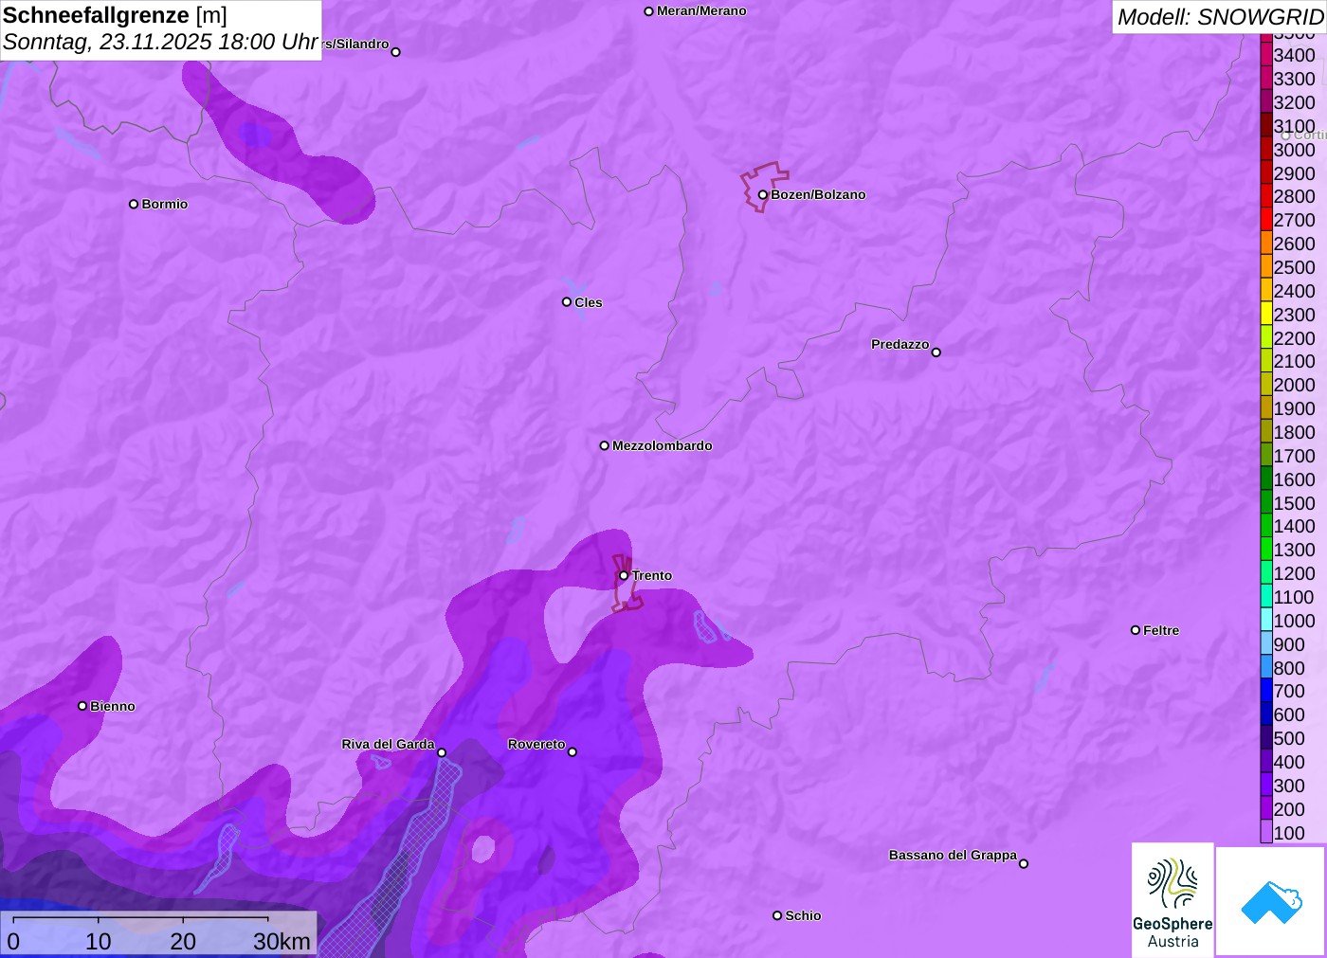Image resolution: width=1327 pixels, height=958 pixels.
Task: Click the Modell: SNOWGRID label
Action: pos(1219,17)
